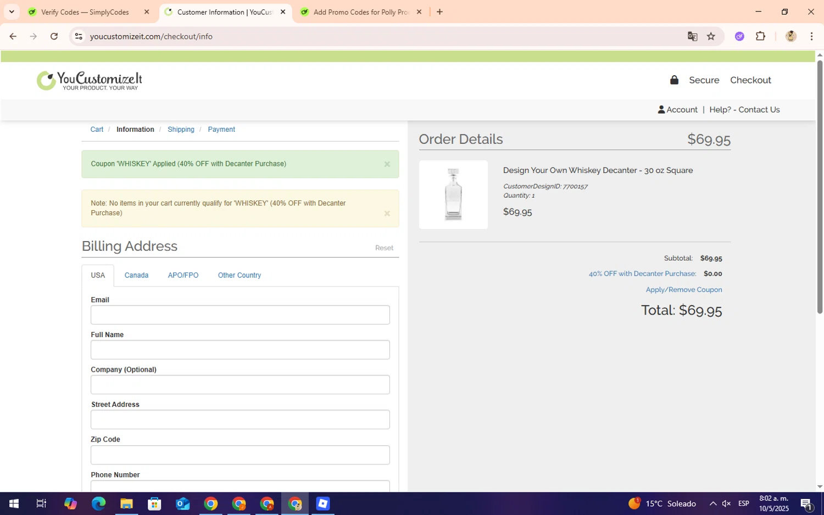Open the Shipping breadcrumb step
The height and width of the screenshot is (515, 824).
click(x=181, y=130)
